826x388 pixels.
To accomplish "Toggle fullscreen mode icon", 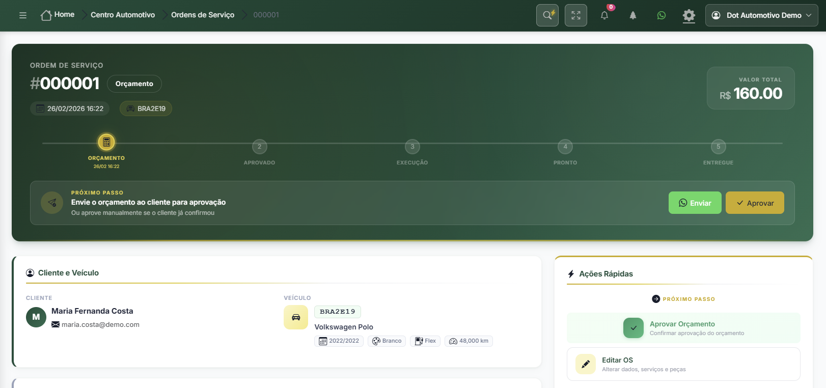I will click(576, 15).
